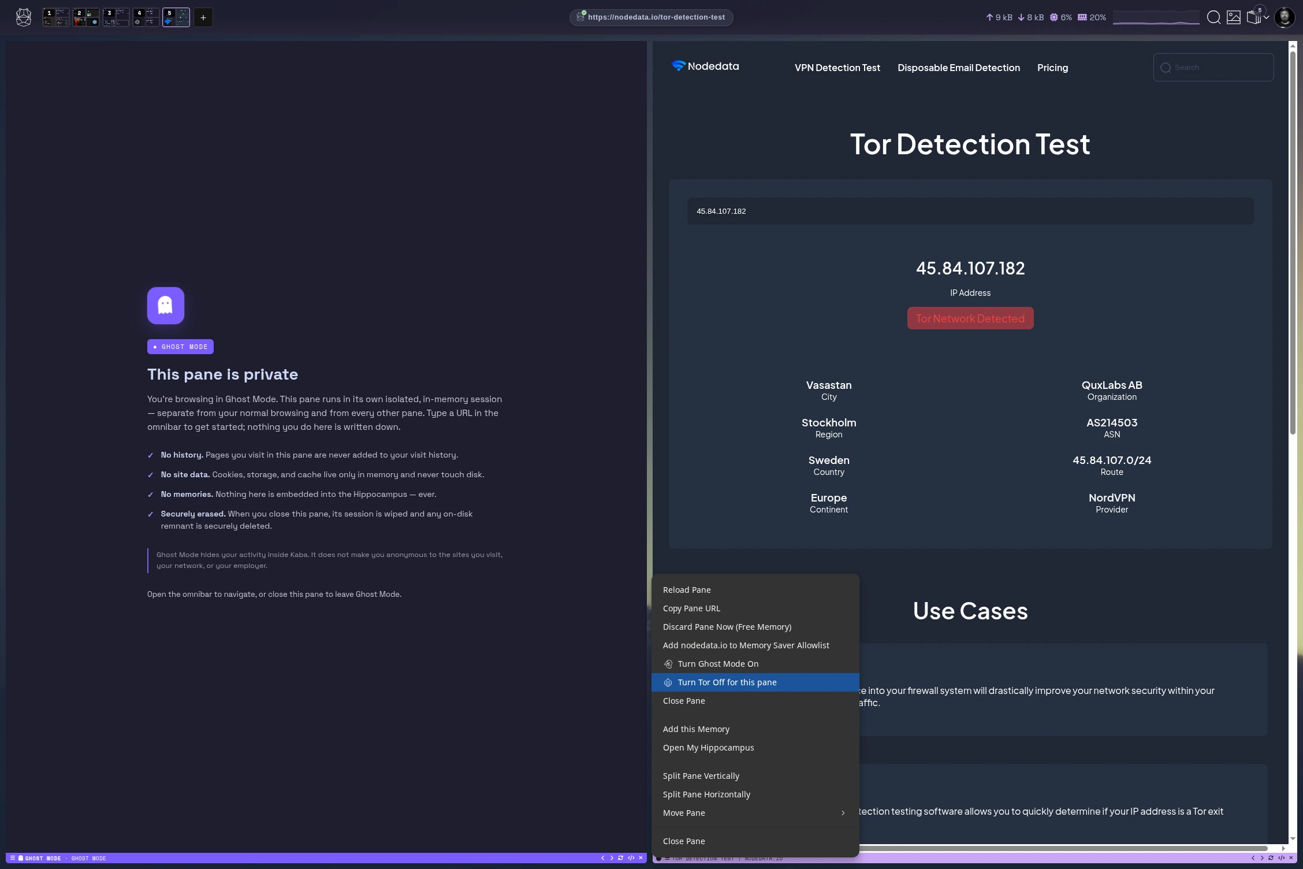Switch to workspace 3 thumbnail
The height and width of the screenshot is (869, 1303).
116,17
